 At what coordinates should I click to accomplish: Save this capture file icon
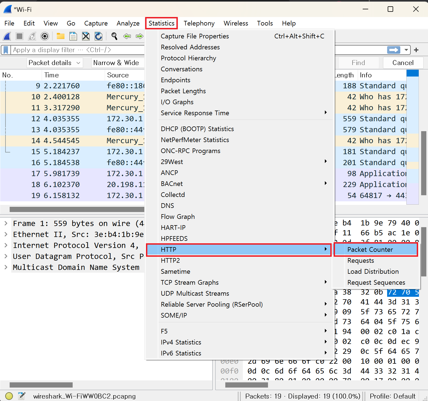point(73,36)
